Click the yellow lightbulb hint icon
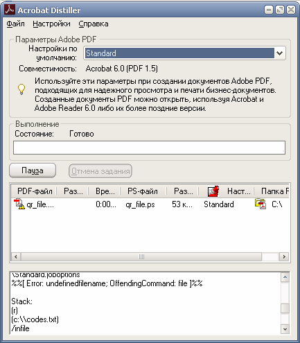The width and height of the screenshot is (300, 343). [x=21, y=89]
